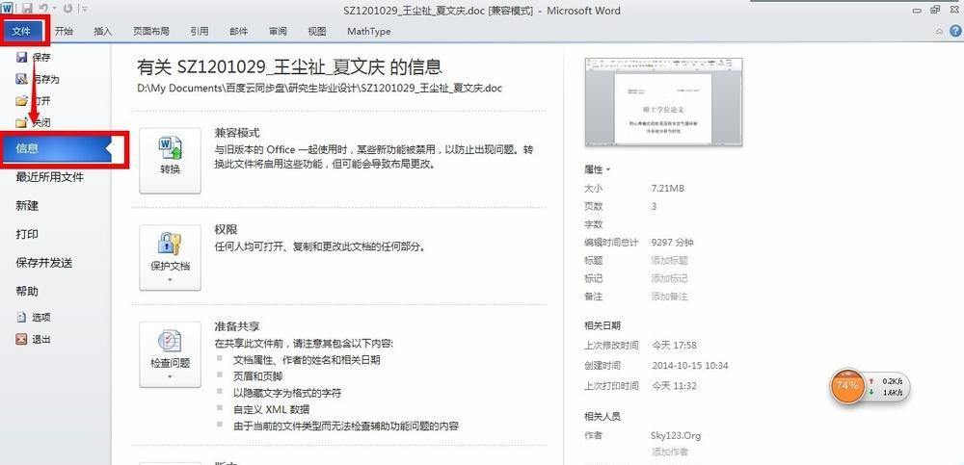Open the 保护文档 dropdown button
This screenshot has height=465, width=964.
[x=171, y=257]
